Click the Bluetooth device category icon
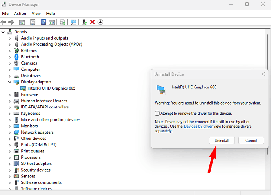The width and height of the screenshot is (271, 195). point(16,57)
